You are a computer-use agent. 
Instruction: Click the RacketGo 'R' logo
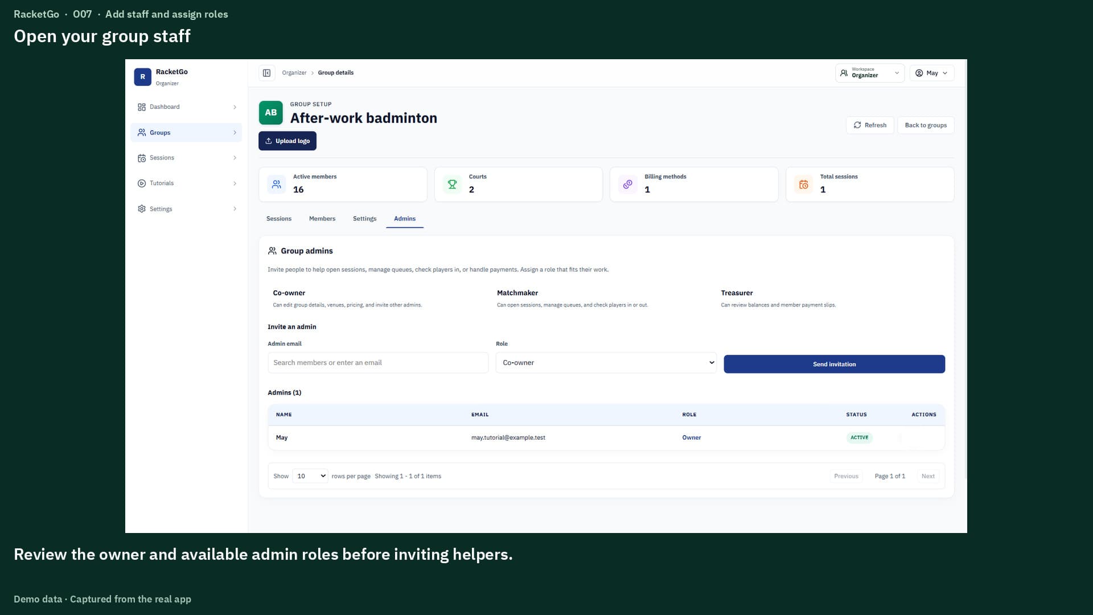[142, 77]
